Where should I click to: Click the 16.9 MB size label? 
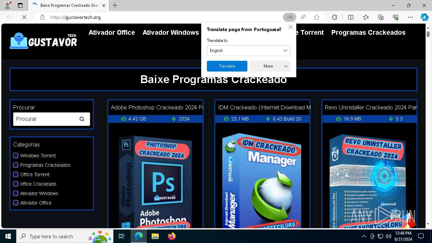point(352,119)
